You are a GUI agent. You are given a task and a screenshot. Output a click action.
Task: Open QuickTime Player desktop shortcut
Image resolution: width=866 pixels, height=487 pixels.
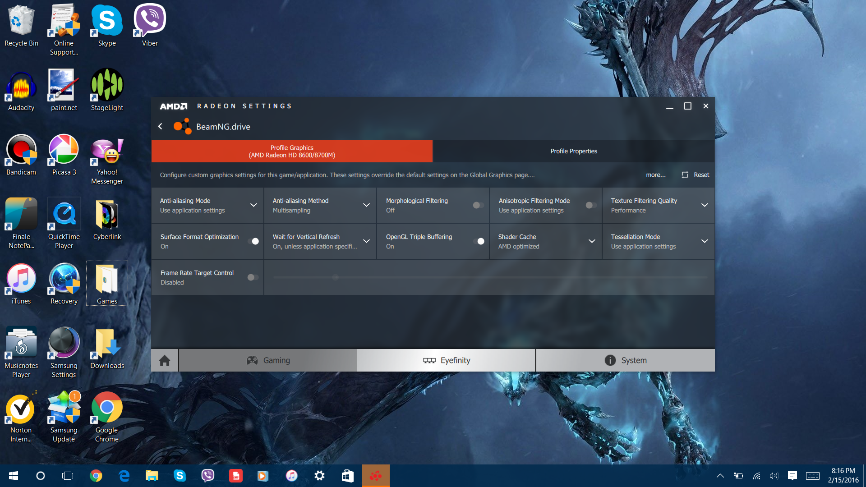tap(64, 224)
